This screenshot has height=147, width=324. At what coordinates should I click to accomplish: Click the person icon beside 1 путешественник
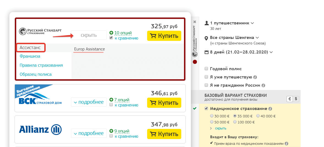click(206, 23)
